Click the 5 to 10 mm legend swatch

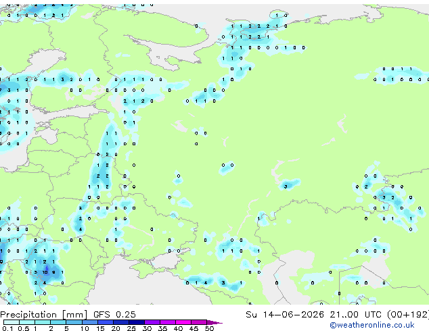point(74,322)
